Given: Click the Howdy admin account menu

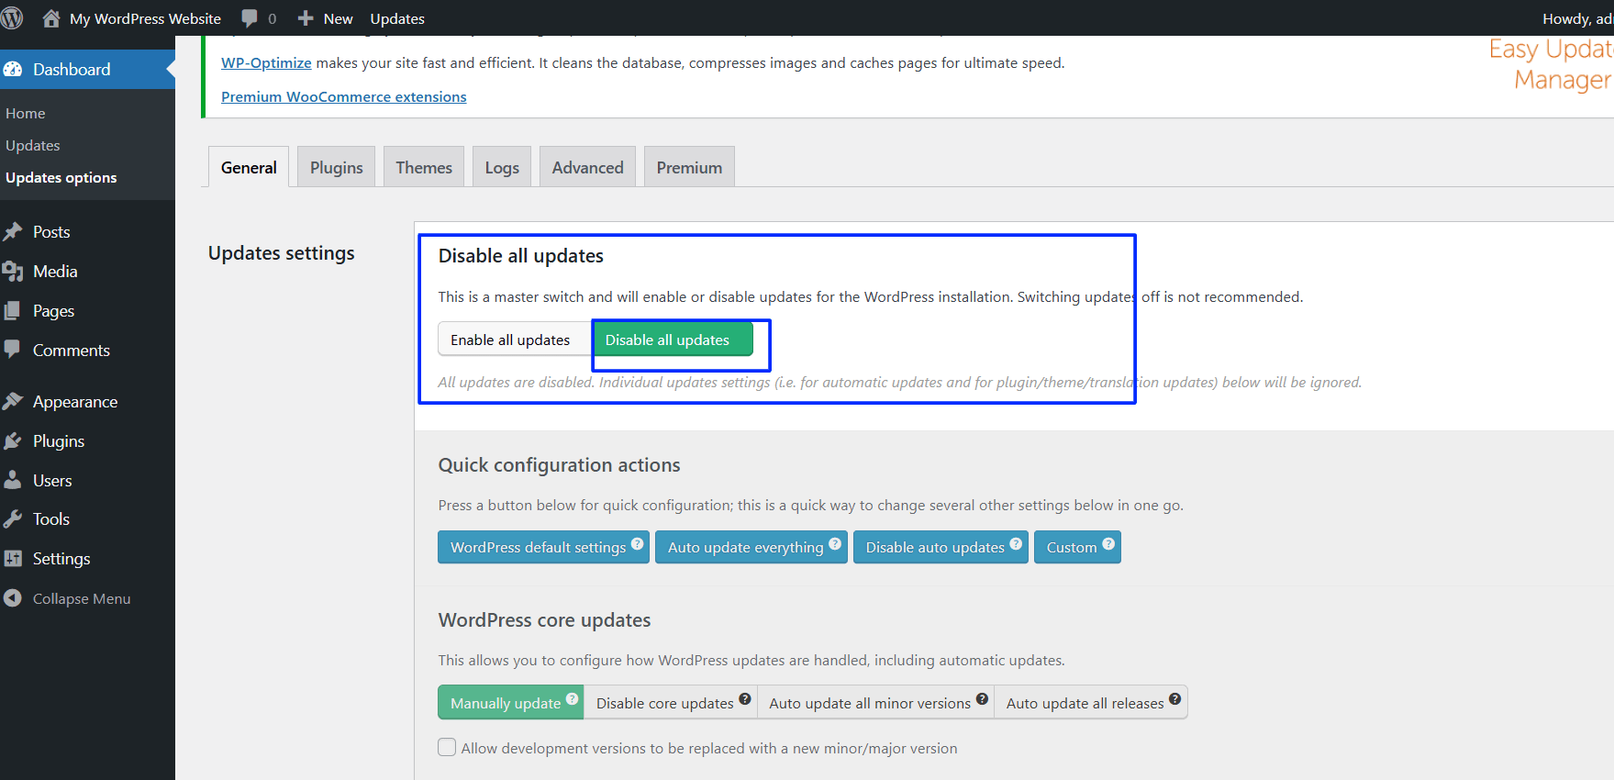Looking at the screenshot, I should coord(1576,18).
